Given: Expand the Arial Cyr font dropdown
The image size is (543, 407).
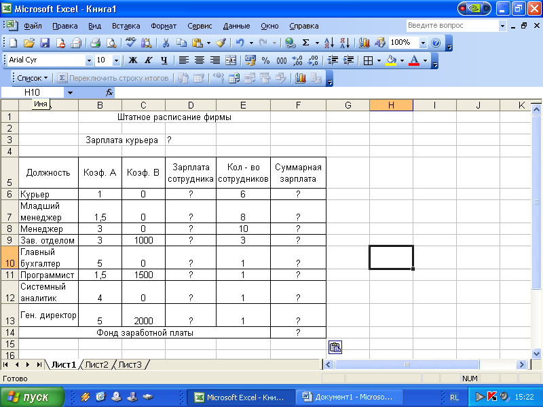Looking at the screenshot, I should pos(89,60).
